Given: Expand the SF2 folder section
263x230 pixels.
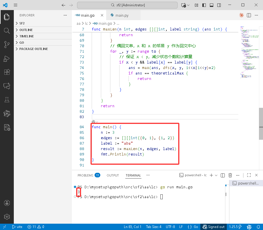Looking at the screenshot, I should pos(43,23).
